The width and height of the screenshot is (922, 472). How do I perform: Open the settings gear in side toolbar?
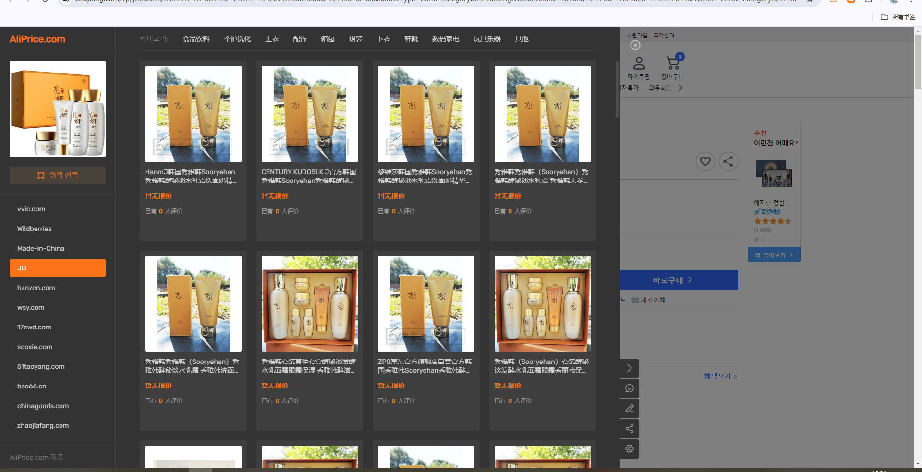coord(630,448)
